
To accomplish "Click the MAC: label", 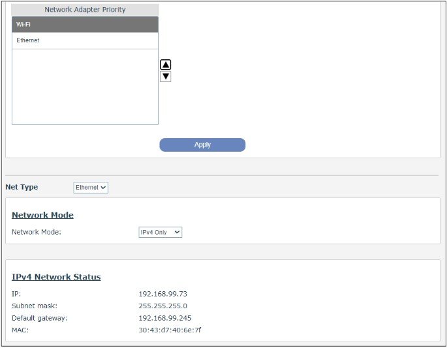I will 20,330.
